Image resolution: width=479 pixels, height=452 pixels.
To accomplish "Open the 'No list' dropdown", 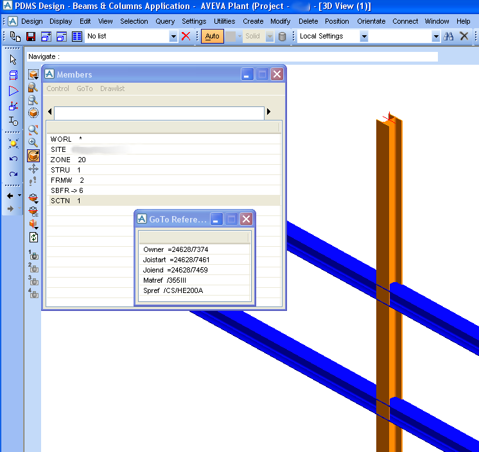I will pos(173,37).
